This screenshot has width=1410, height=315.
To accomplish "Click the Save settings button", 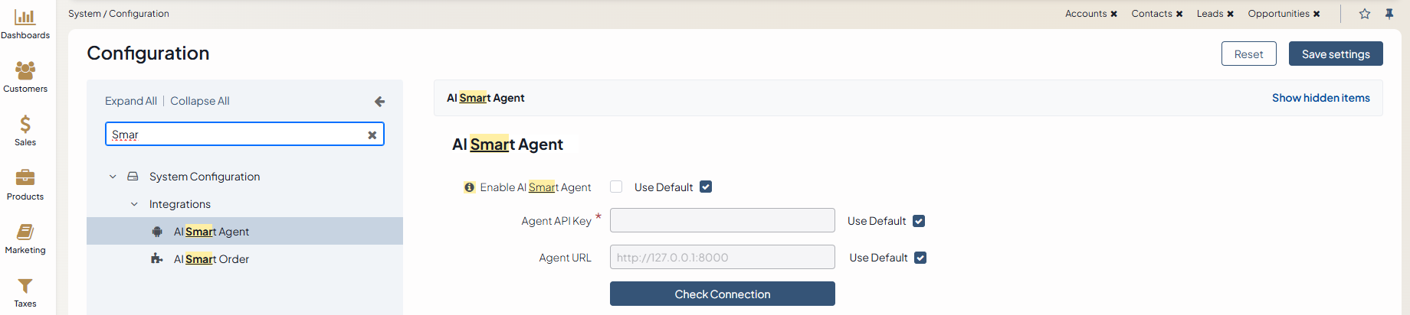I will point(1336,54).
